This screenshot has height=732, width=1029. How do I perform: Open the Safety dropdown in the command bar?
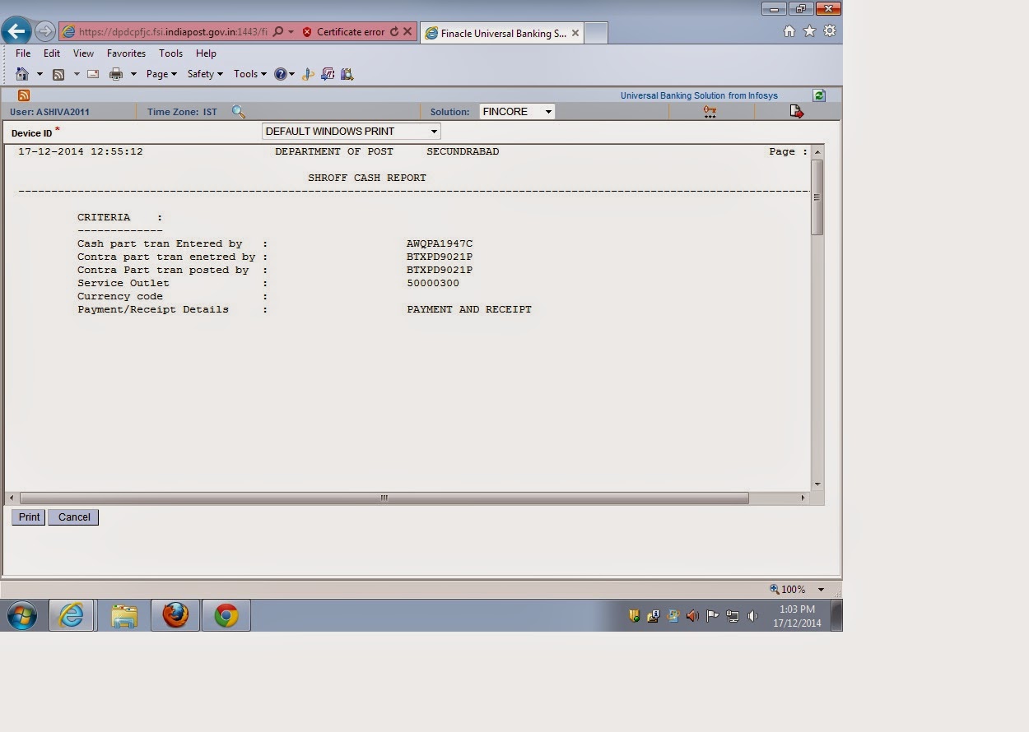(x=204, y=74)
